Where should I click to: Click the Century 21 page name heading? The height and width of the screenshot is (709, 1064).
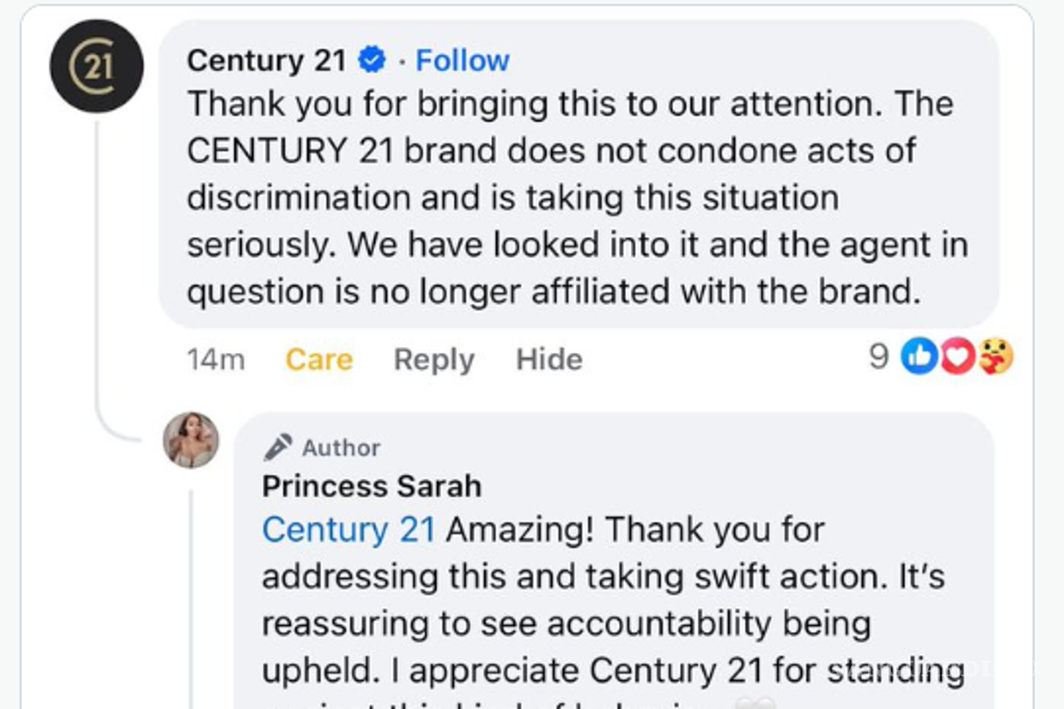[266, 59]
